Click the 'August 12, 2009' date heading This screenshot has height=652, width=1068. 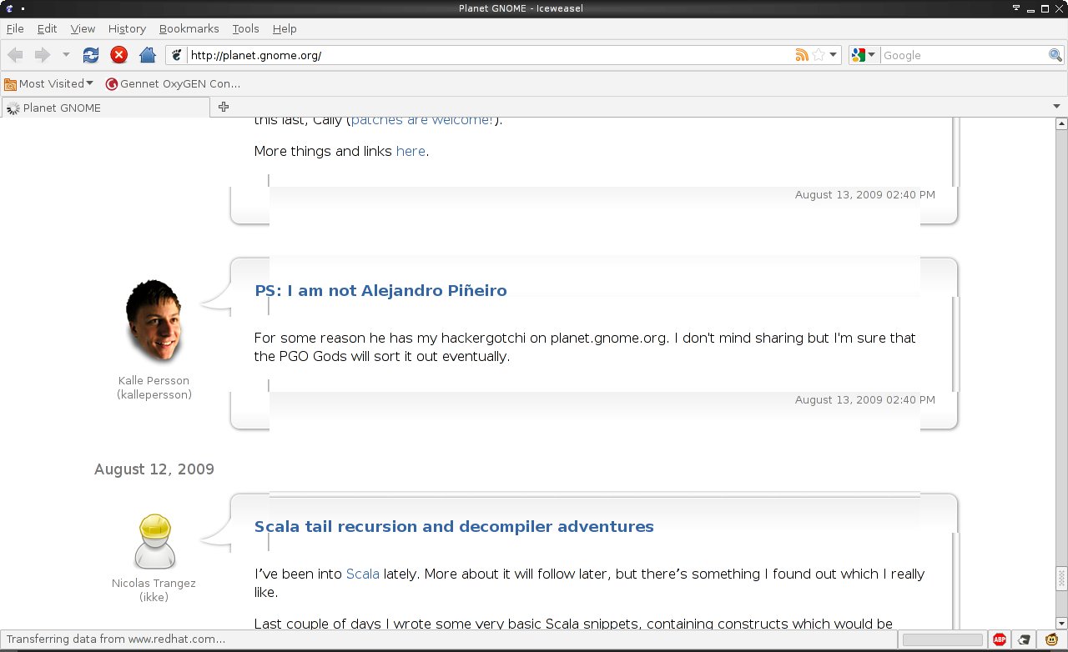154,469
